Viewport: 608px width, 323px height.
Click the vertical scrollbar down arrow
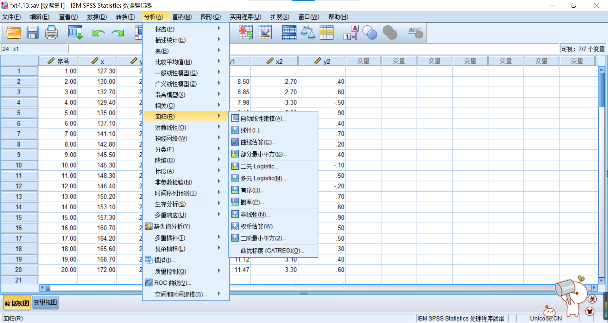[x=602, y=281]
